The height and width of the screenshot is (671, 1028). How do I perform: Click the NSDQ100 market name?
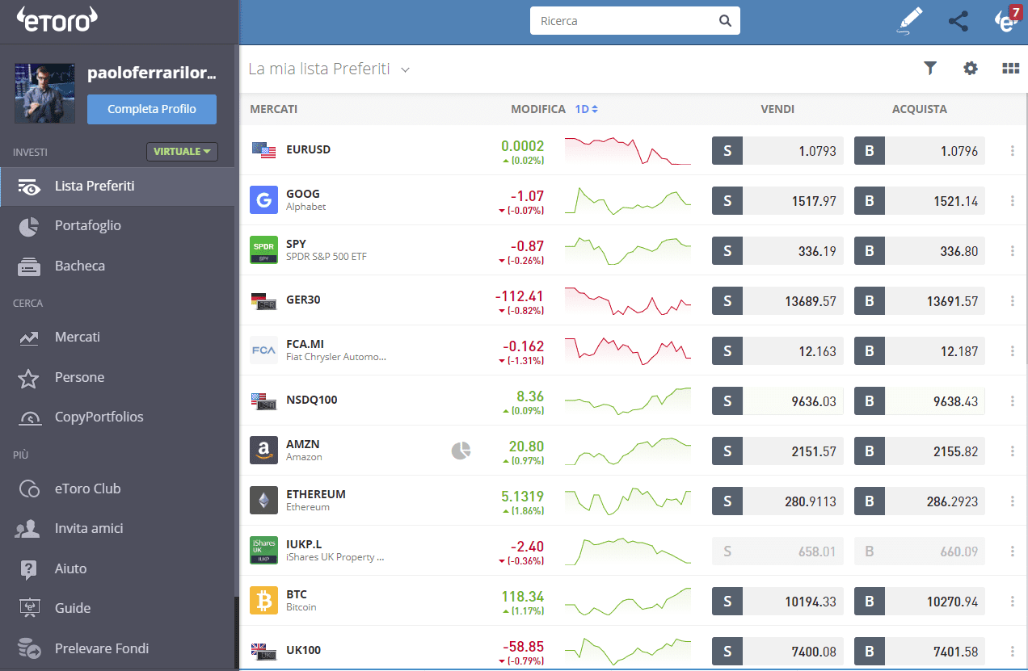pos(312,400)
